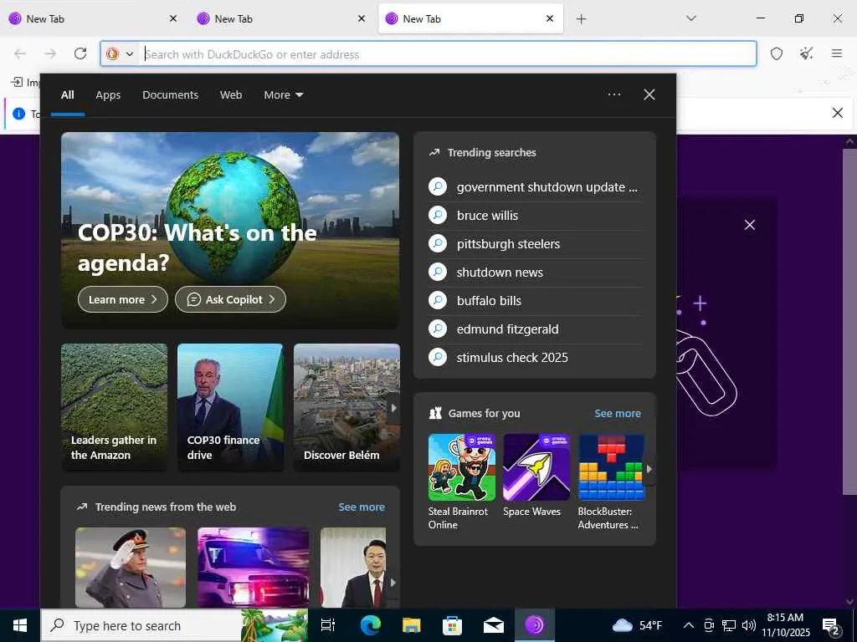
Task: Select the Web search filter tab
Action: click(231, 95)
